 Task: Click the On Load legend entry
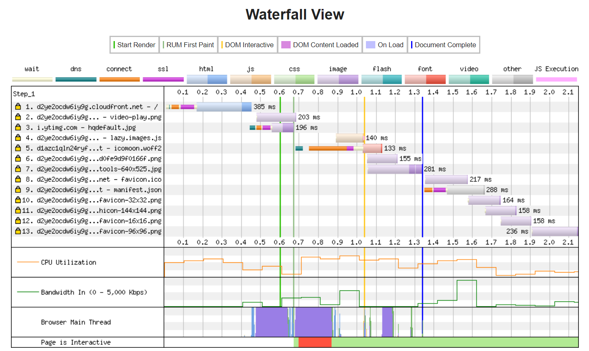[x=385, y=45]
